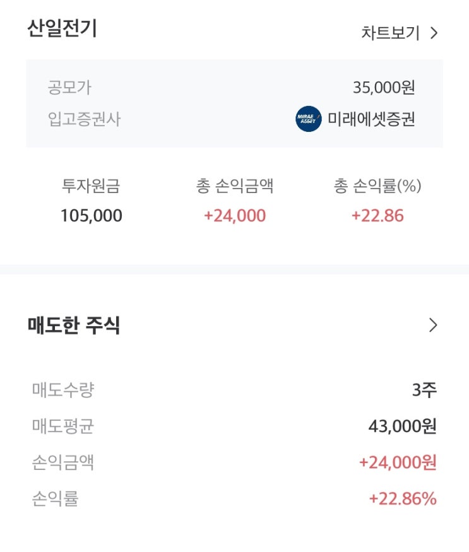Click the 투자원금 column header

91,186
